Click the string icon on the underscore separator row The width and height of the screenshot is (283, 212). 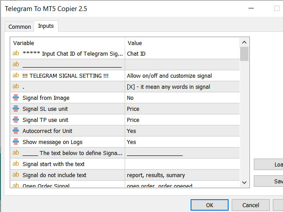(16, 64)
